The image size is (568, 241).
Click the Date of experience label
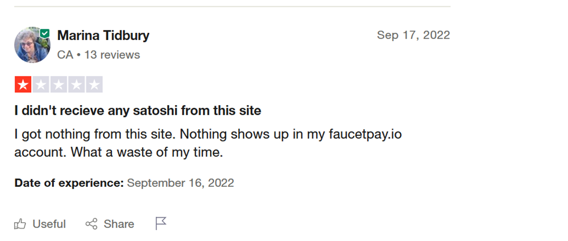69,183
